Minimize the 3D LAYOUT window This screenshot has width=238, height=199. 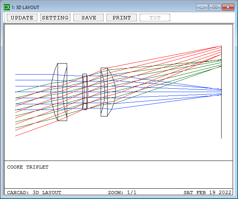(202, 7)
